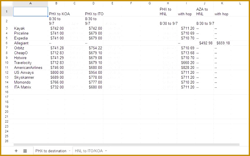Switch to the HNL to ITO/KOA tab
Viewport: 250px width, 156px height.
point(89,151)
